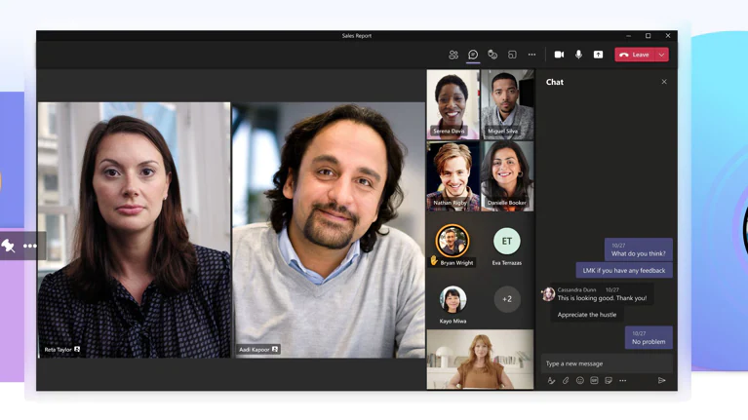This screenshot has height=420, width=748.
Task: Open GIF picker in chat compose bar
Action: [x=594, y=381]
